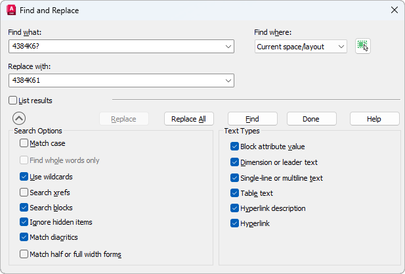Viewport: 405px width, 274px height.
Task: Click the AutoCAD app icon in title bar
Action: click(x=11, y=10)
